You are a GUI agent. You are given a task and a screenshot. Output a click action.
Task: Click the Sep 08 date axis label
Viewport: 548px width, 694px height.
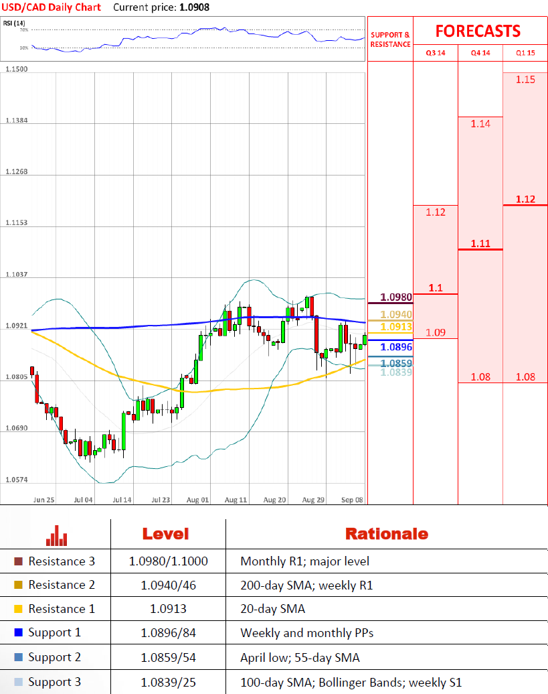[x=352, y=500]
